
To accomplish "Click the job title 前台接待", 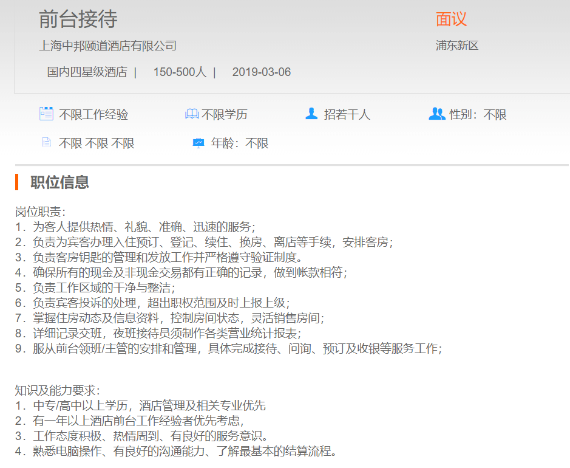I will (x=78, y=19).
